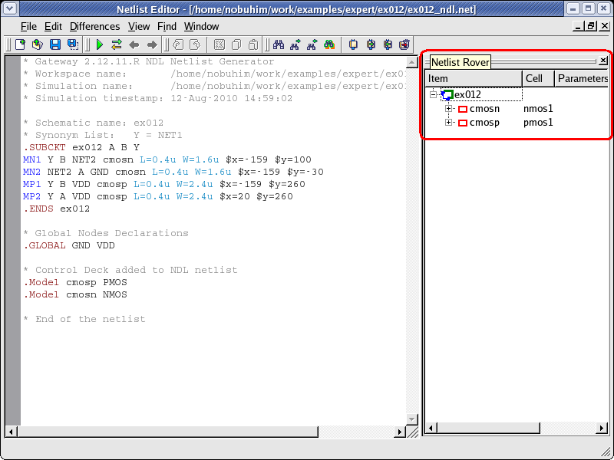Close the Netlist Rover panel
614x460 pixels.
pos(603,61)
